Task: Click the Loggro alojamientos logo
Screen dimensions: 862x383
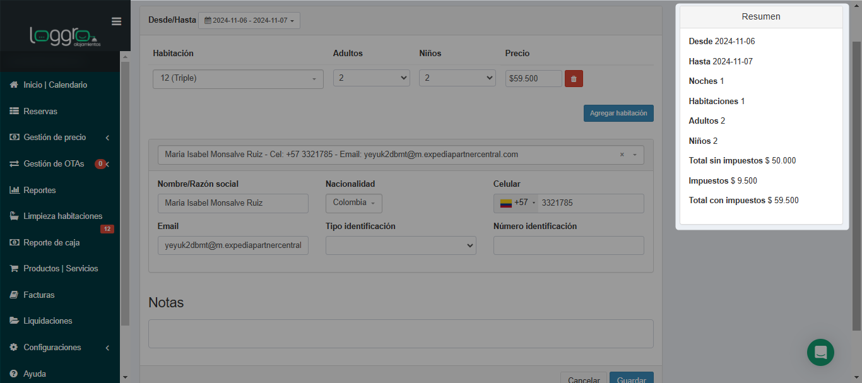Action: (x=64, y=36)
